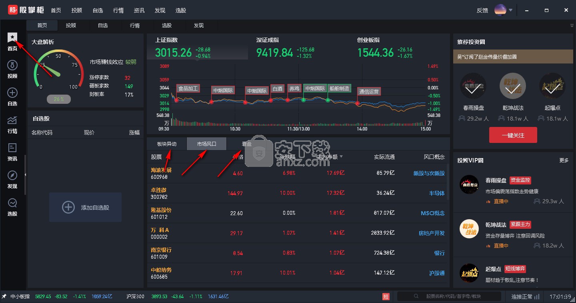
Task: Switch to the 看盘 tab
Action: [247, 144]
